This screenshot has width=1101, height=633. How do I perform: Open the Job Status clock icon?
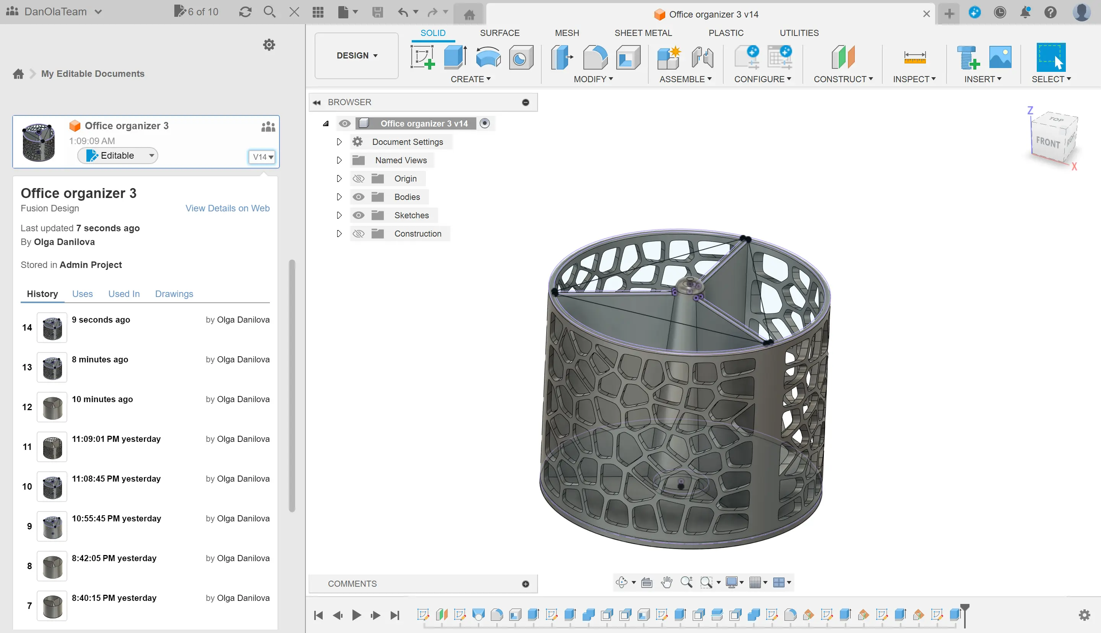coord(1000,12)
